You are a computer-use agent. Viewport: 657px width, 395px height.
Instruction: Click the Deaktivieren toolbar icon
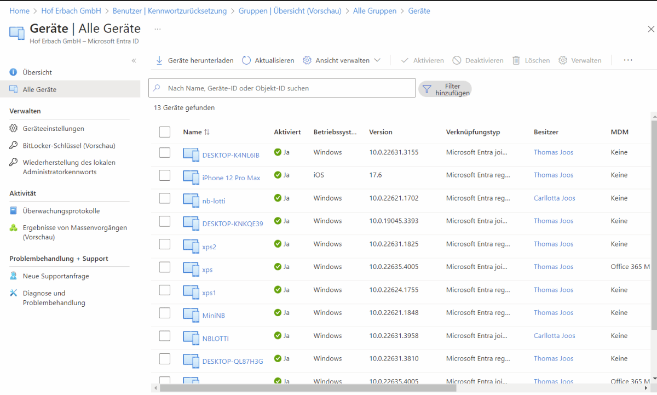[x=457, y=60]
